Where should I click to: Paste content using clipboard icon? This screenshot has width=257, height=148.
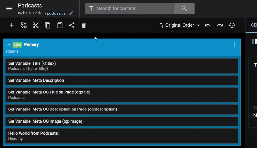point(60,25)
